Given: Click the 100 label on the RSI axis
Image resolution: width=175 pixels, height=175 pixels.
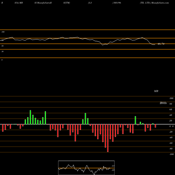Looking at the screenshot, I should (x=3, y=32).
